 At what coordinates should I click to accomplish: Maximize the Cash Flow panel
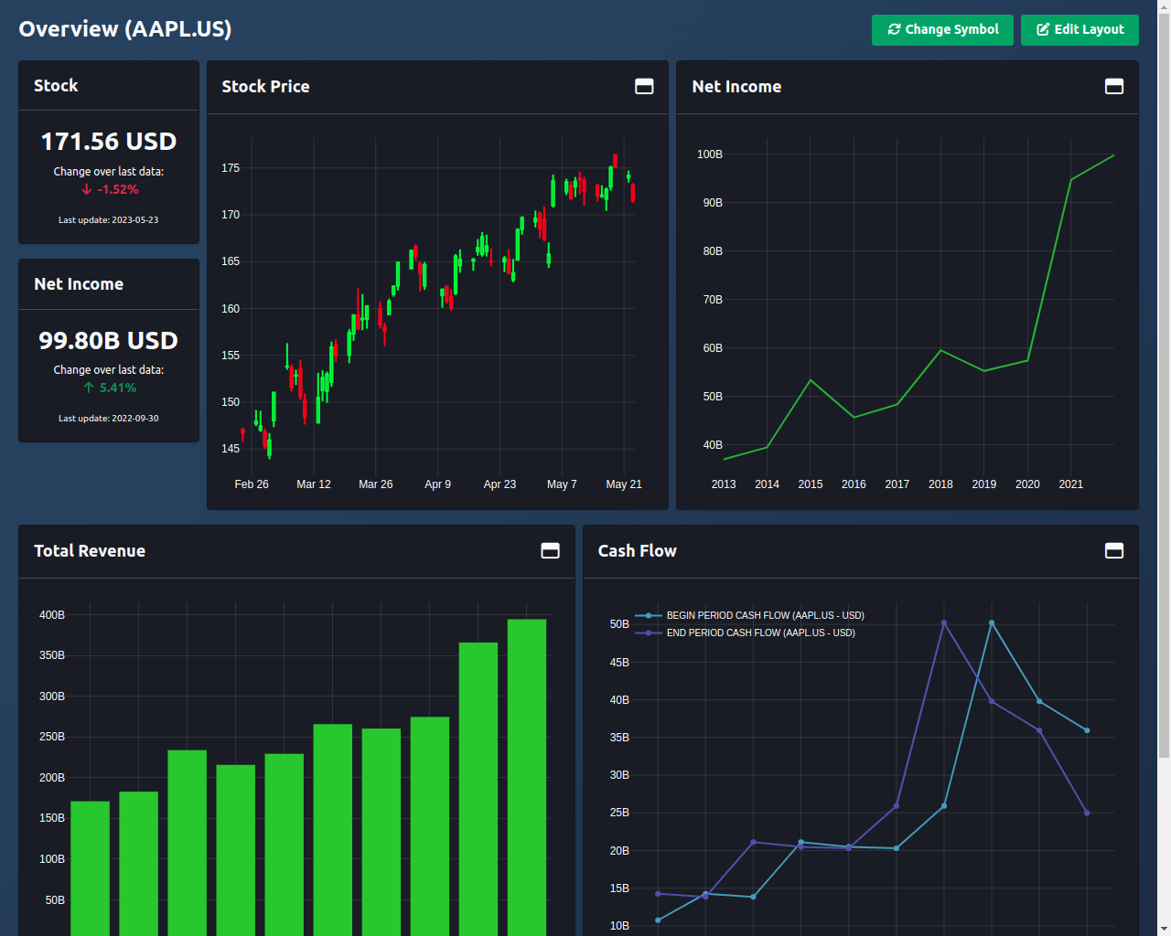tap(1114, 550)
